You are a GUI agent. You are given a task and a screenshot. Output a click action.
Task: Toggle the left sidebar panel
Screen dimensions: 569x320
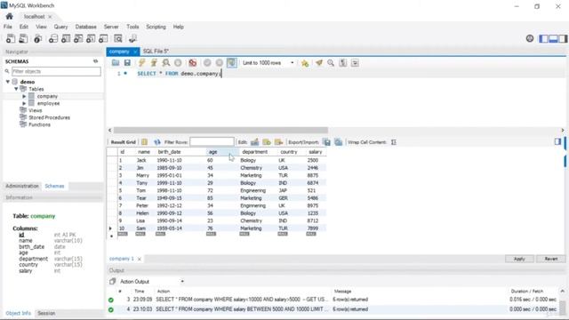click(x=543, y=38)
